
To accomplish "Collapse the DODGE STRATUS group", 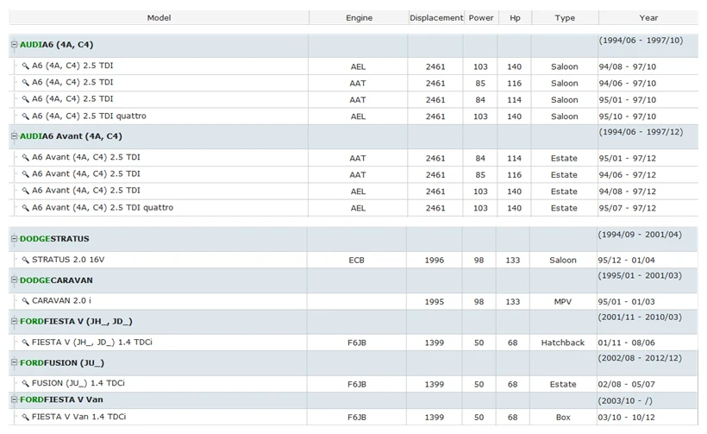I will point(14,238).
